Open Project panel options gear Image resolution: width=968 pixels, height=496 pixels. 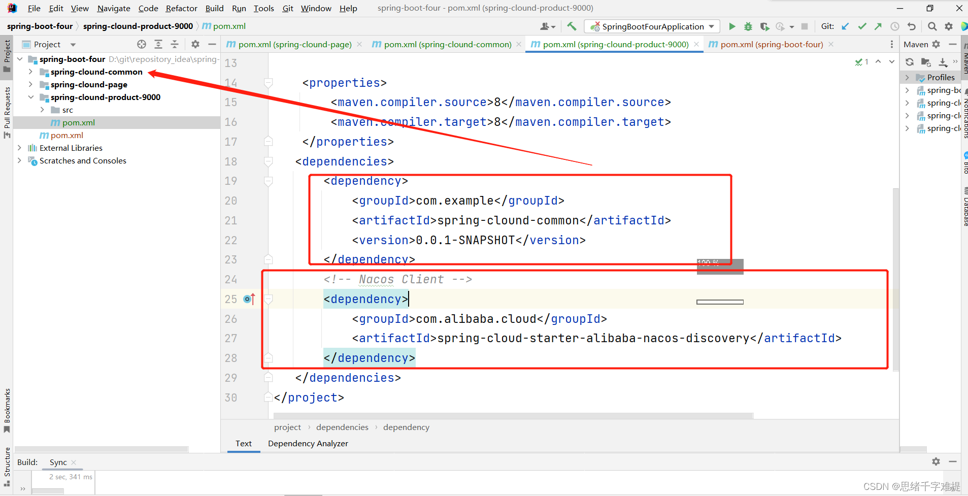click(195, 44)
